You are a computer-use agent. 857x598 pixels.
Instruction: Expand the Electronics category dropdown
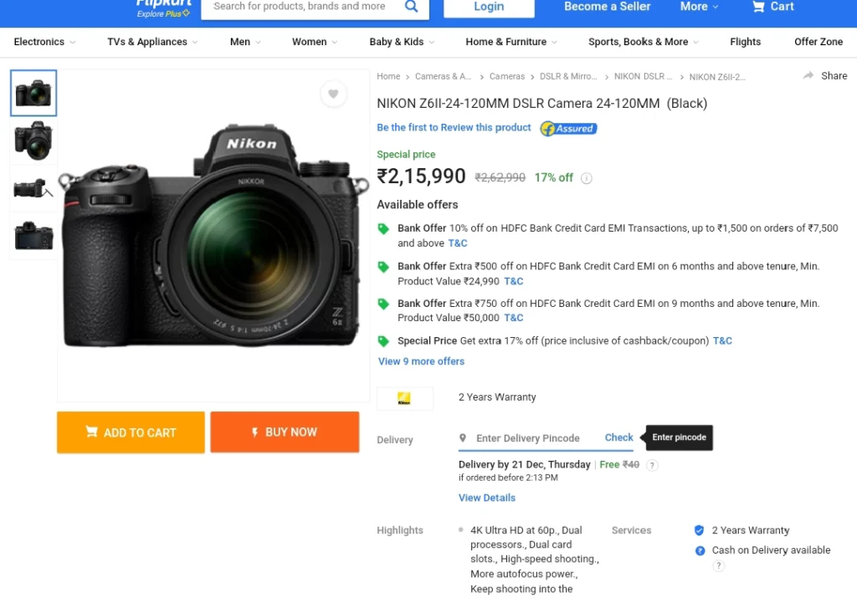pyautogui.click(x=45, y=42)
